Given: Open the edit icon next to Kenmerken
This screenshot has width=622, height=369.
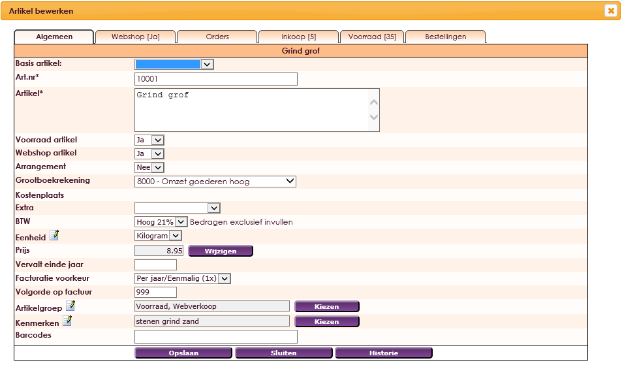Looking at the screenshot, I should pos(67,321).
